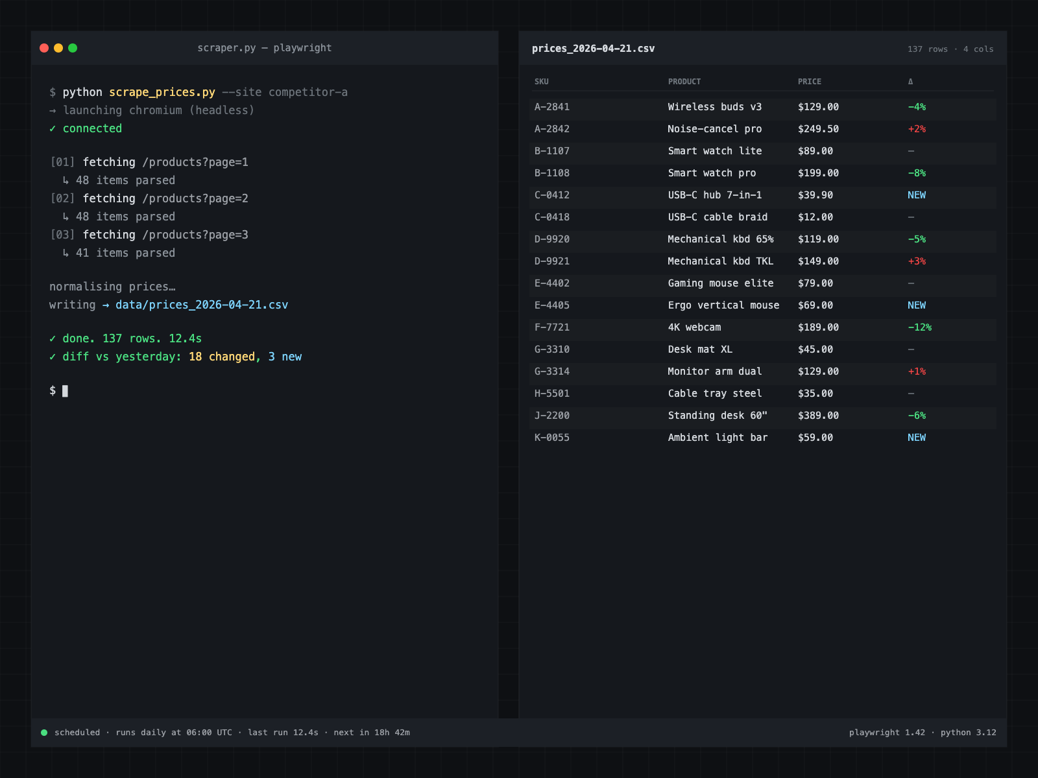The image size is (1038, 778).
Task: Sort the table by SKU header
Action: click(x=542, y=81)
